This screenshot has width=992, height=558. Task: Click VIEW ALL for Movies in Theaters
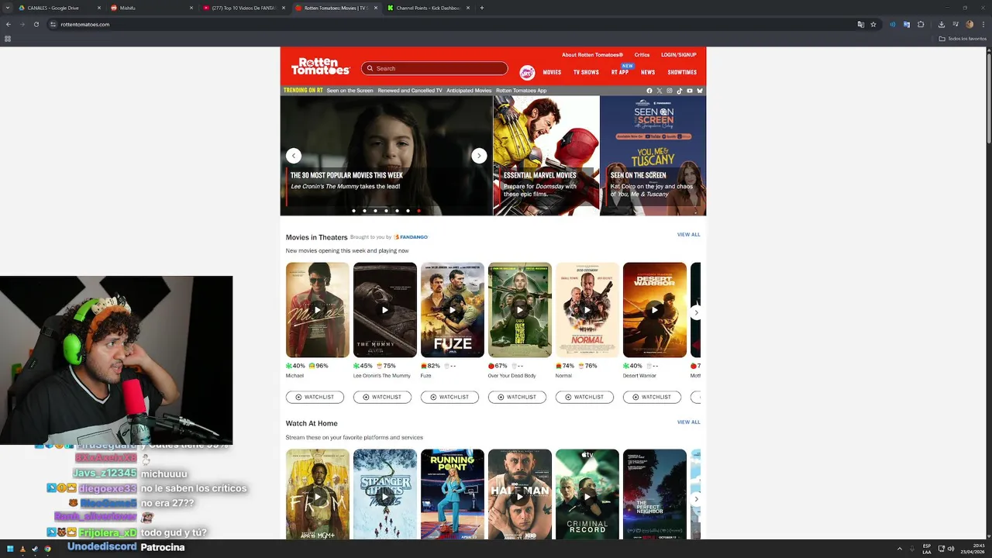pyautogui.click(x=688, y=235)
